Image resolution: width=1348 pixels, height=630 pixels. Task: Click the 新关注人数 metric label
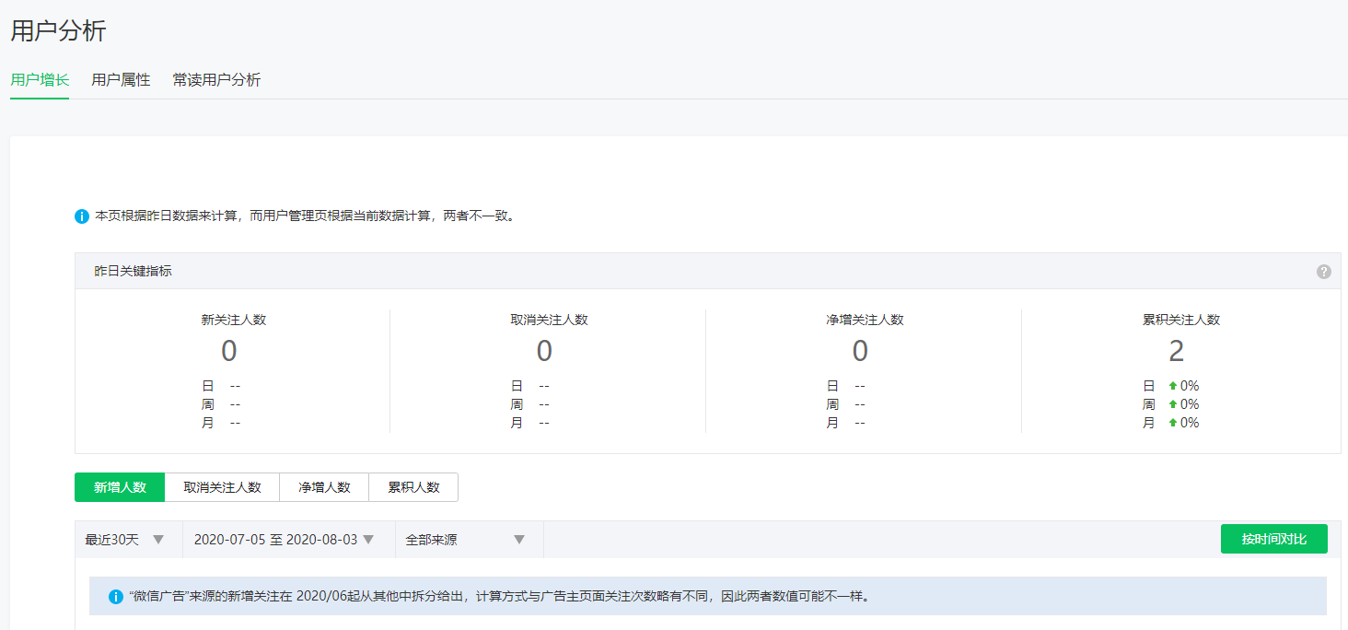[234, 320]
